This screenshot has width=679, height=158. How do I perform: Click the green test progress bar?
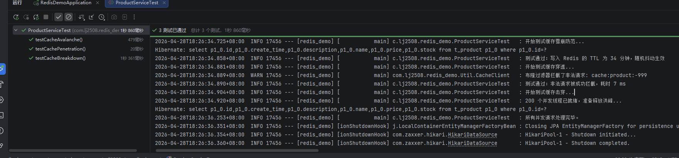414,37
